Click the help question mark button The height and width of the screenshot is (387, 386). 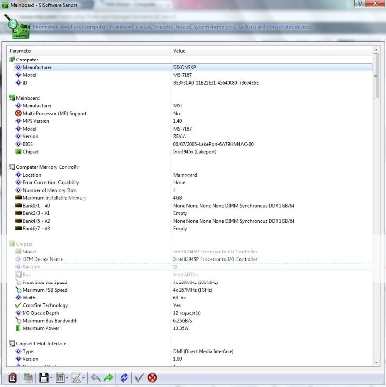tap(359, 3)
